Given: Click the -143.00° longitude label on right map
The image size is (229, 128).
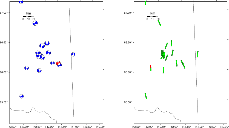Looking at the screenshot, I should coord(148,127).
